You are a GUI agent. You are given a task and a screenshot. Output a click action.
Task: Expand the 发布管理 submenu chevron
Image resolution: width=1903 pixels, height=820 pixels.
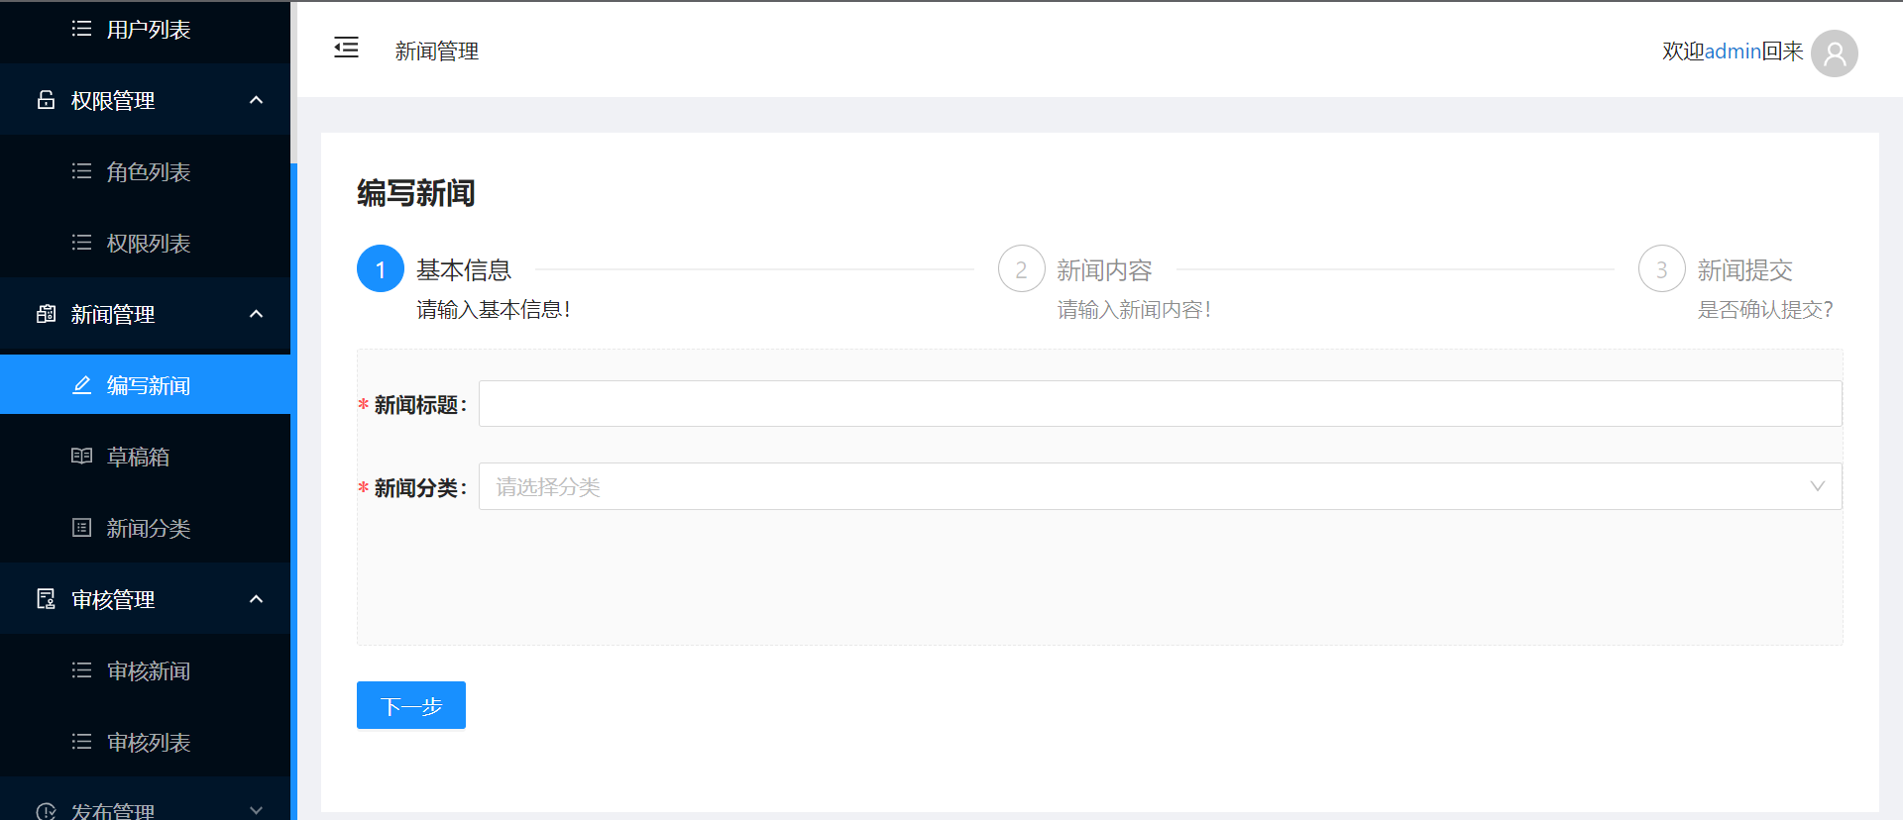coord(257,810)
